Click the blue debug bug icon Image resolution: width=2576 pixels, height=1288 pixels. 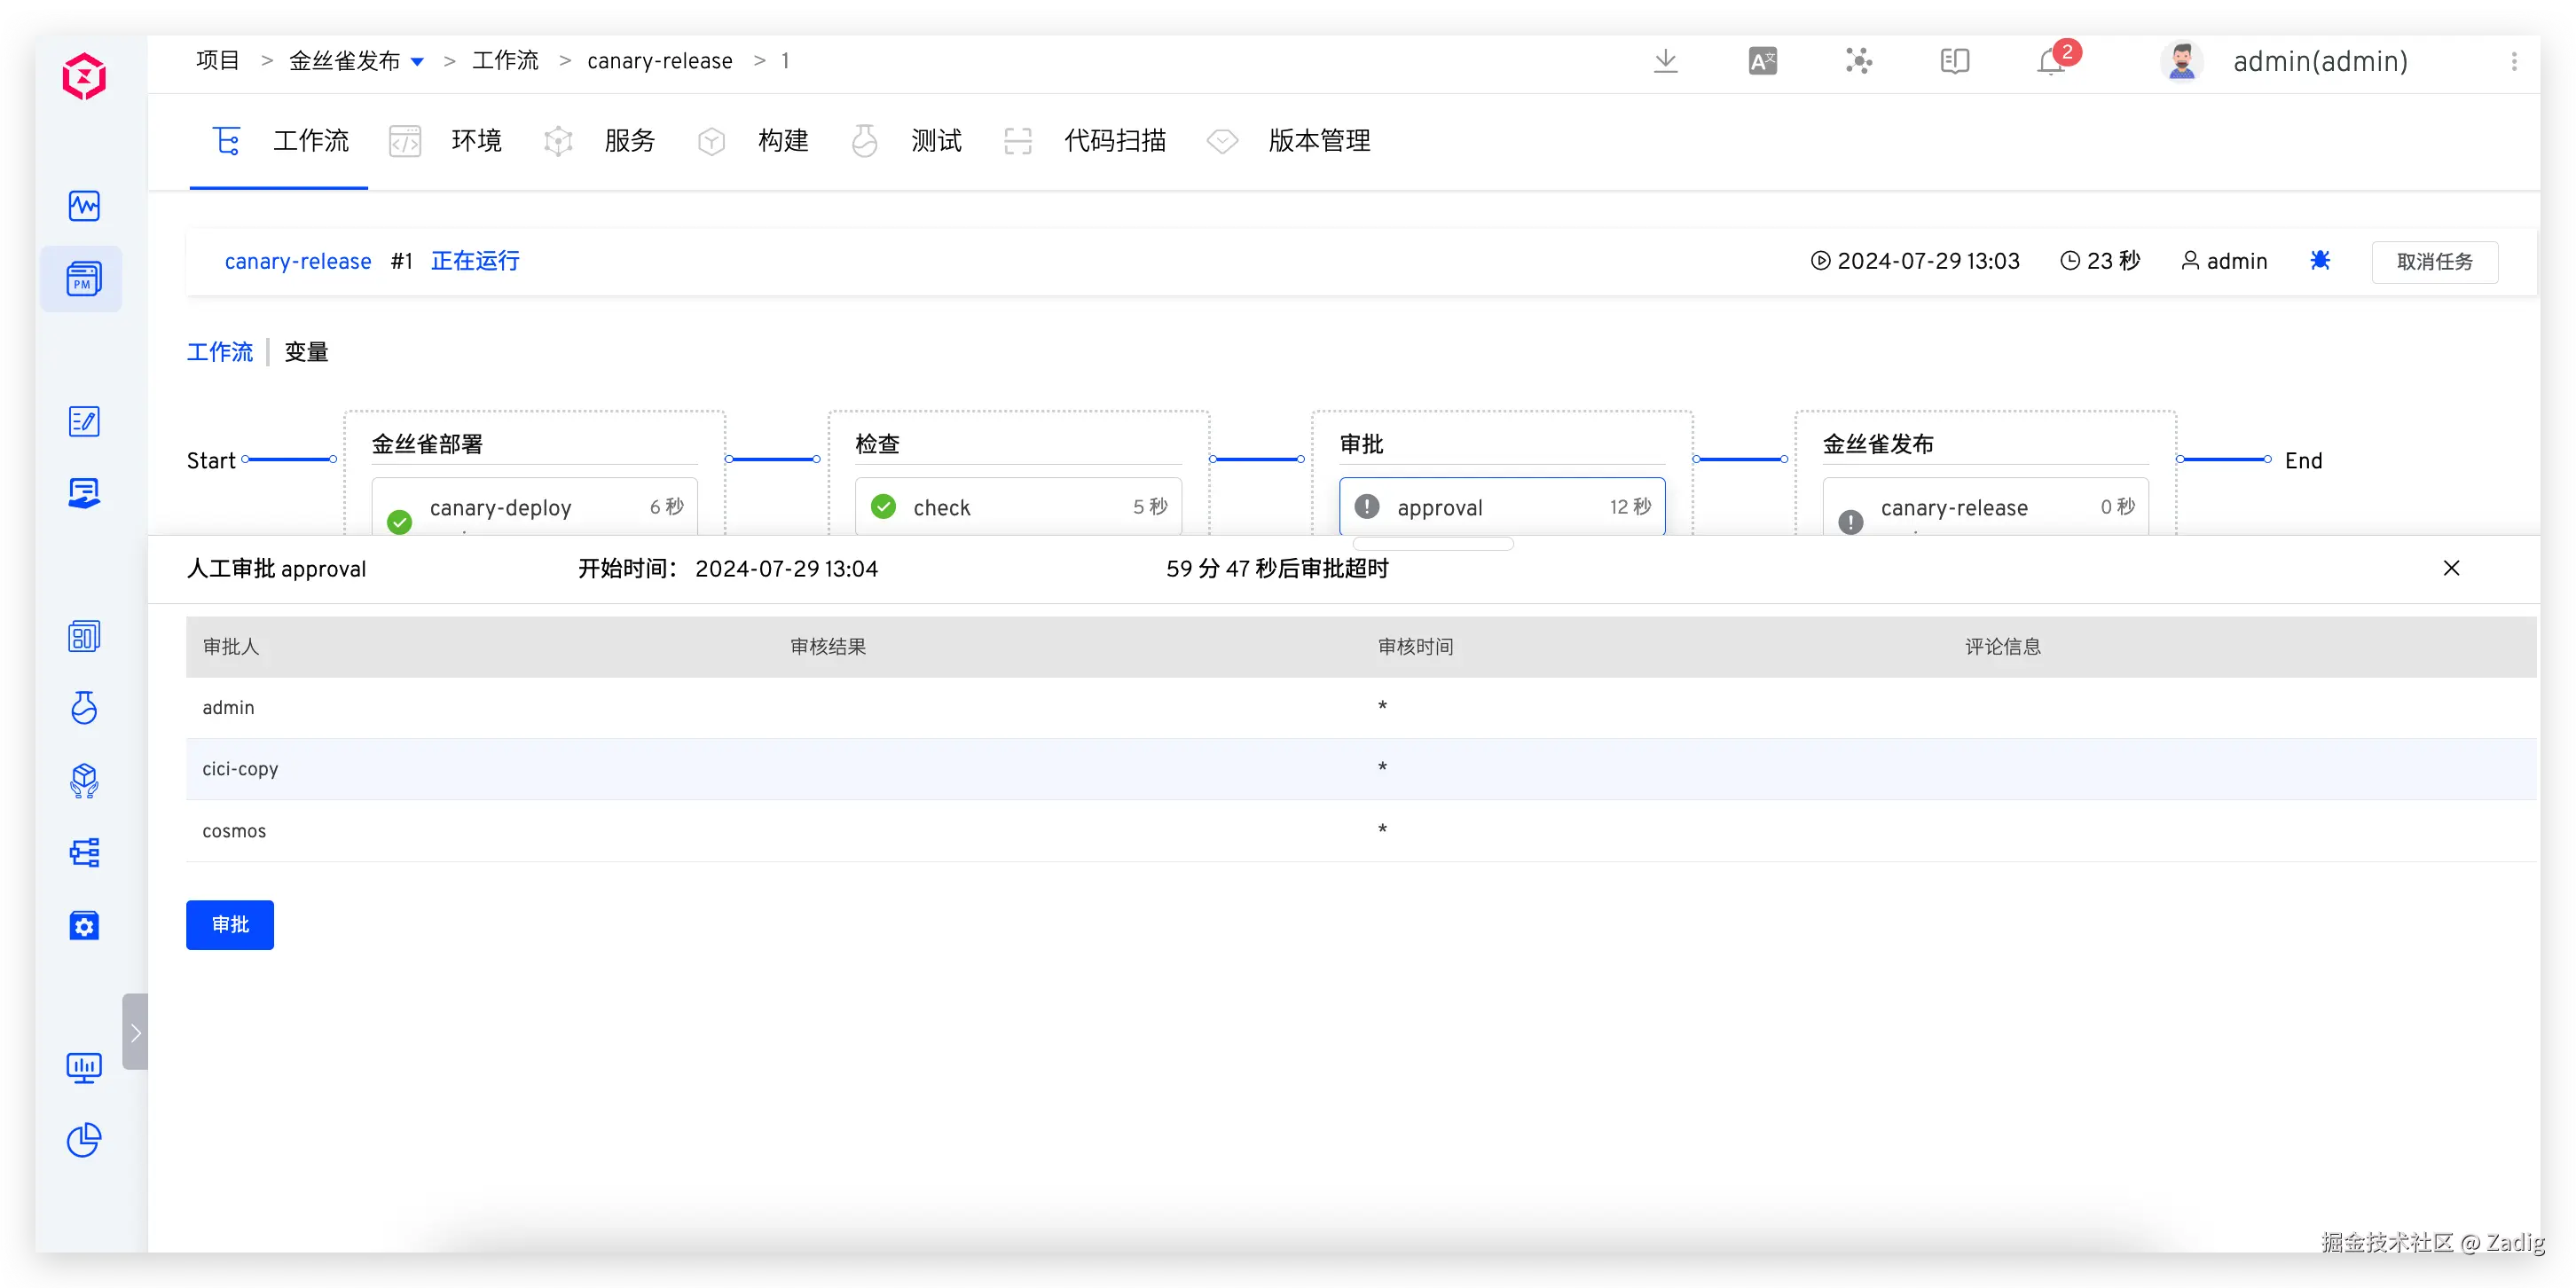tap(2320, 260)
